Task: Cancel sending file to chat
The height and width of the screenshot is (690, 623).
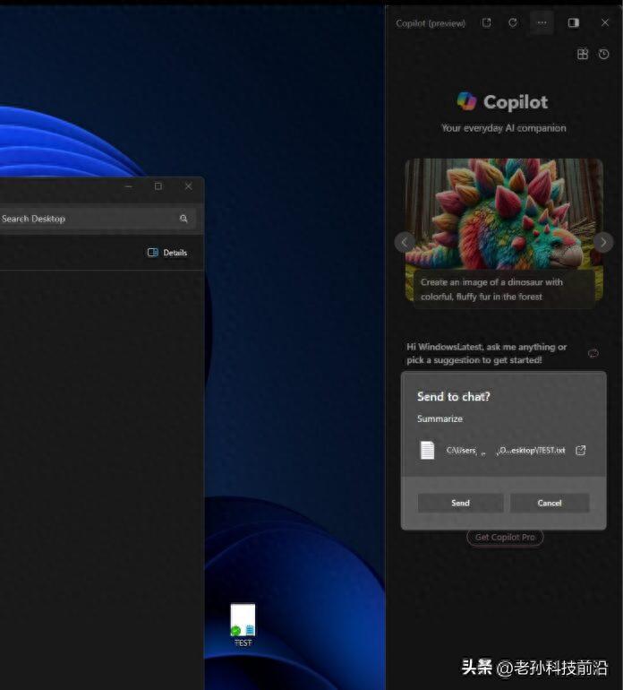Action: (x=550, y=503)
